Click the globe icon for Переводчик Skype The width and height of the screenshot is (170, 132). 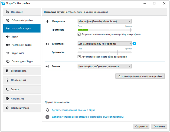(8, 61)
